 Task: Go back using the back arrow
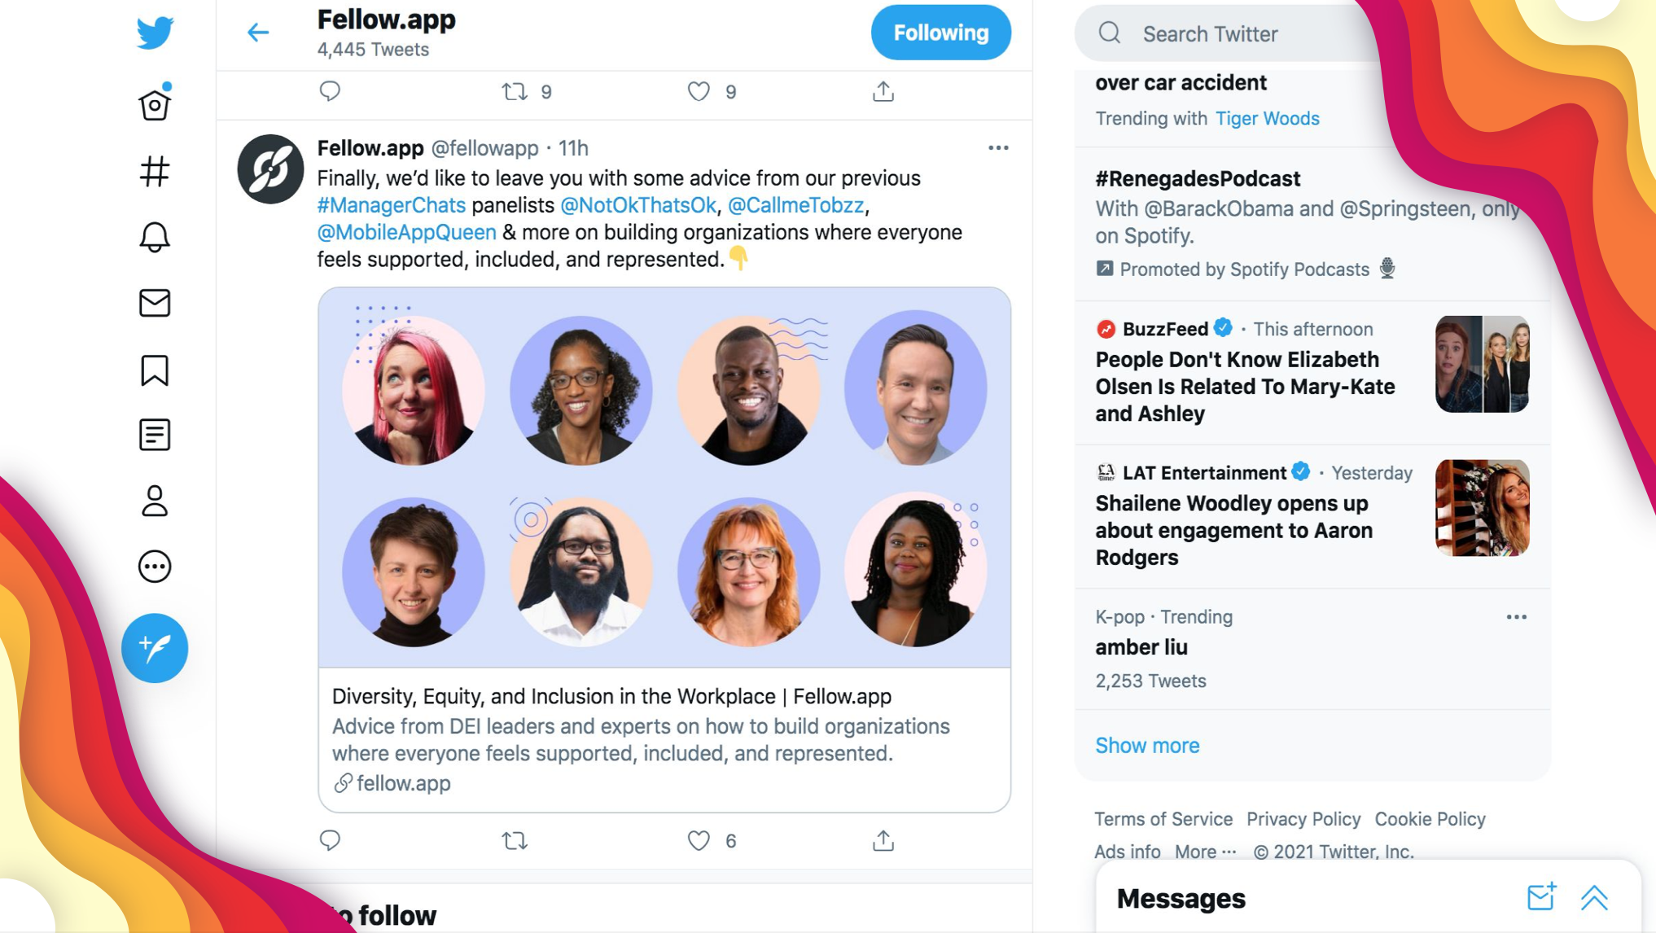(x=258, y=33)
